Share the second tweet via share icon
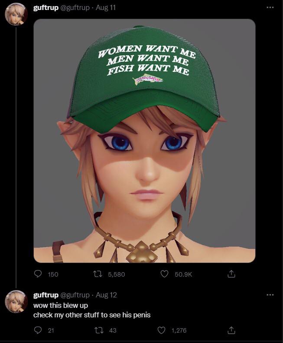 coord(231,330)
